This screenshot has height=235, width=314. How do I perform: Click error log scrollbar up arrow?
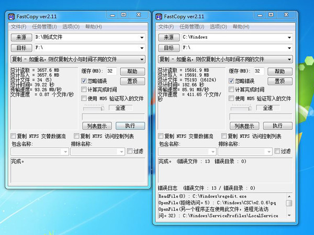[x=289, y=196]
